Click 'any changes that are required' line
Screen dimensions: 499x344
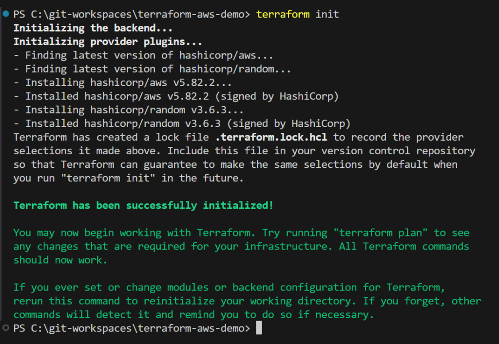(x=241, y=247)
